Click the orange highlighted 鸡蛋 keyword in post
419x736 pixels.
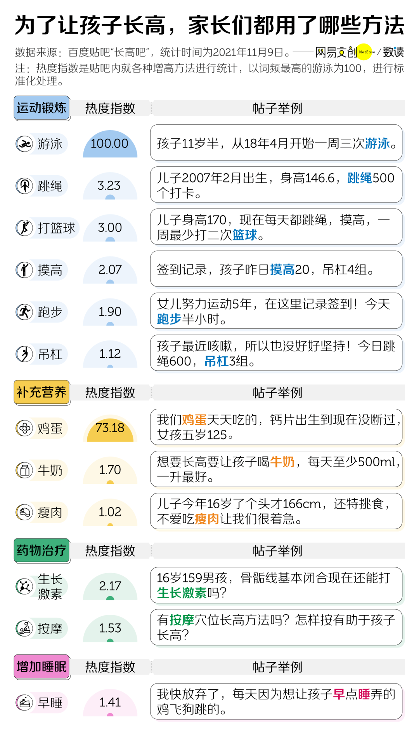[x=194, y=420]
